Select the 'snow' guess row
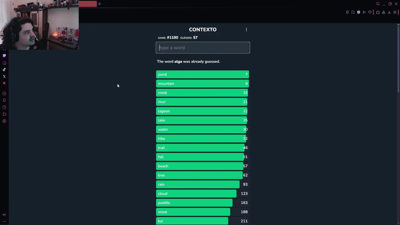400x225 pixels. [202, 212]
